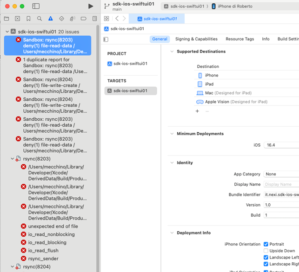Click the Build number field
The height and width of the screenshot is (272, 299).
pos(281,215)
